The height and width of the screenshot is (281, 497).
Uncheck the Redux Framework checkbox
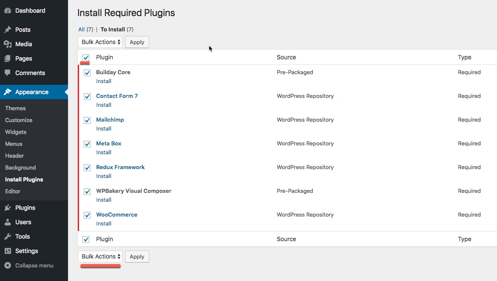tap(87, 168)
